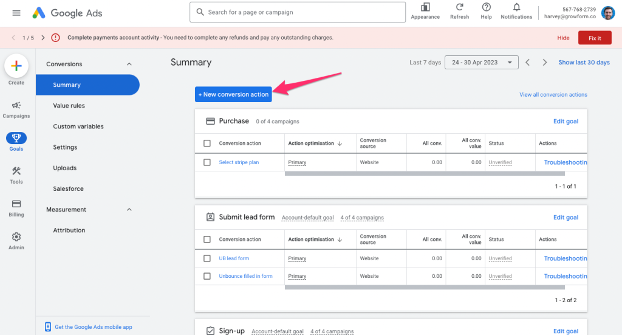Sort Purchase table by Action optimisation
The width and height of the screenshot is (622, 335).
(315, 143)
